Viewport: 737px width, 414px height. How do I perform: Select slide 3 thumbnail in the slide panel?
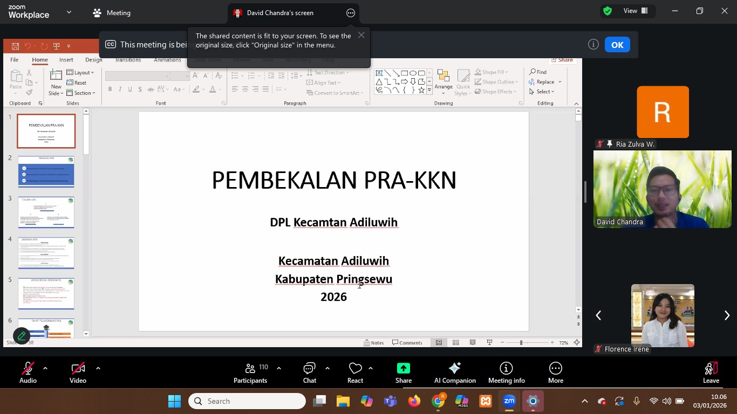click(x=46, y=212)
